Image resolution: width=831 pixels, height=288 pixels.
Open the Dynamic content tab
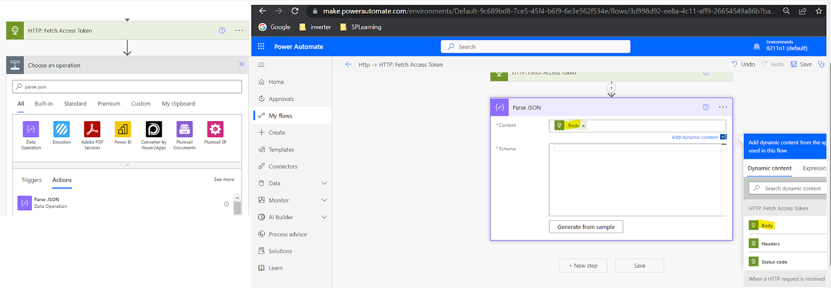point(770,168)
